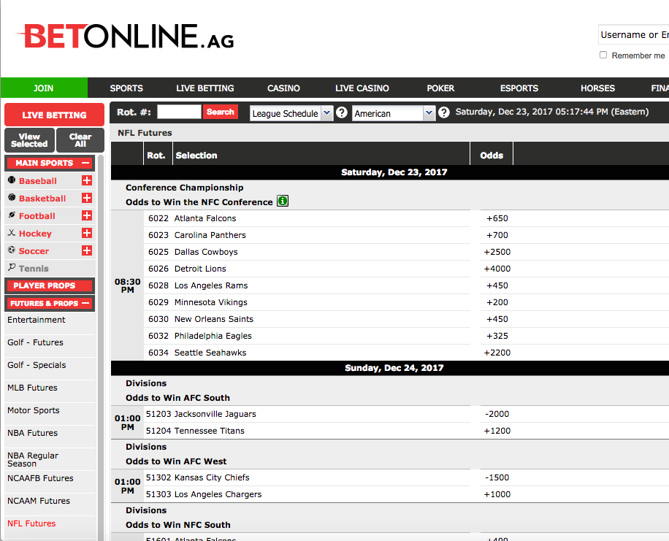Open the American odds format dropdown
669x541 pixels.
click(x=394, y=113)
